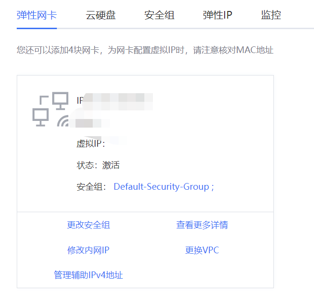Open the 云硬盘 tab
The height and width of the screenshot is (303, 314).
101,15
